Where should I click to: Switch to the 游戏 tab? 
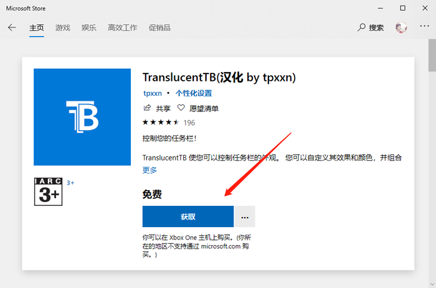tap(62, 28)
